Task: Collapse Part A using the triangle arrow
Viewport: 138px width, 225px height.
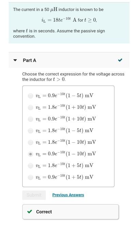Action: (15, 60)
